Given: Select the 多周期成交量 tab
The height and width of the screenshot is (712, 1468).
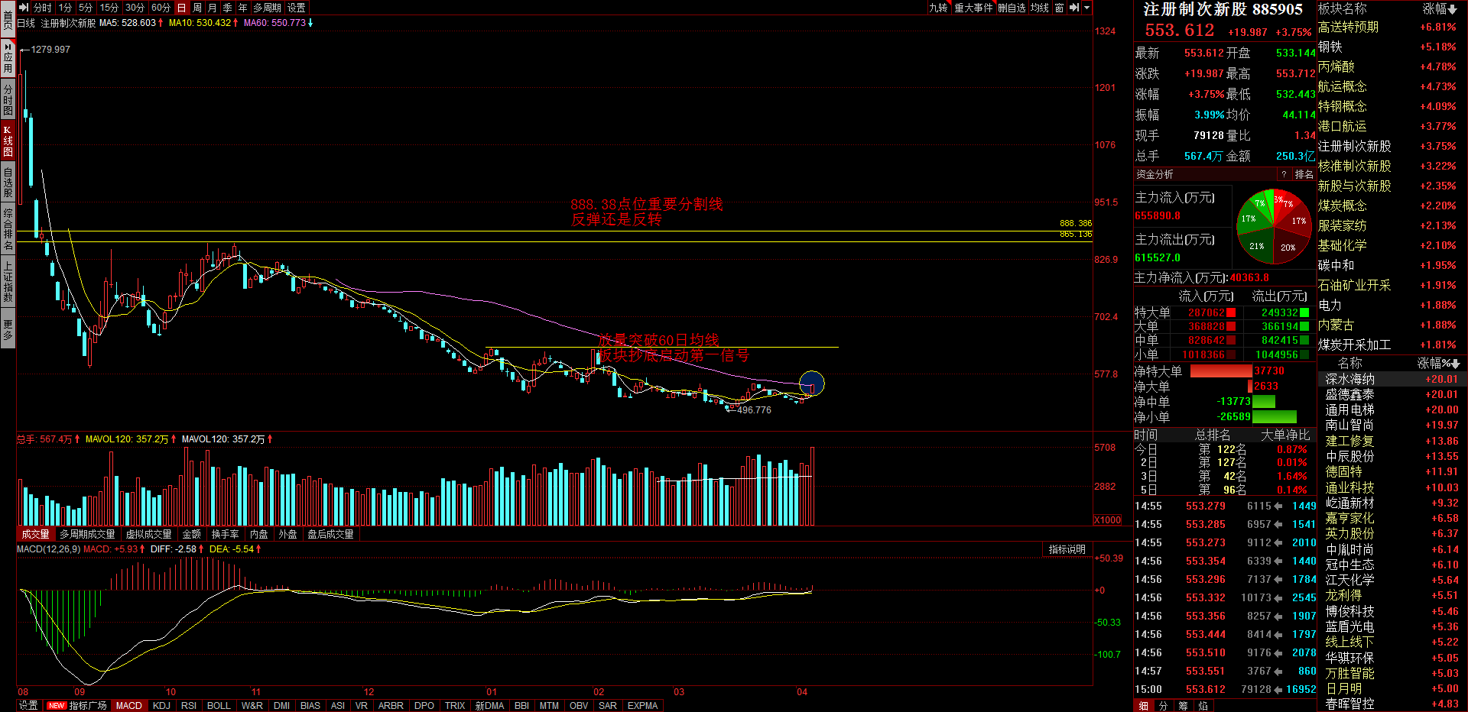Looking at the screenshot, I should click(87, 534).
